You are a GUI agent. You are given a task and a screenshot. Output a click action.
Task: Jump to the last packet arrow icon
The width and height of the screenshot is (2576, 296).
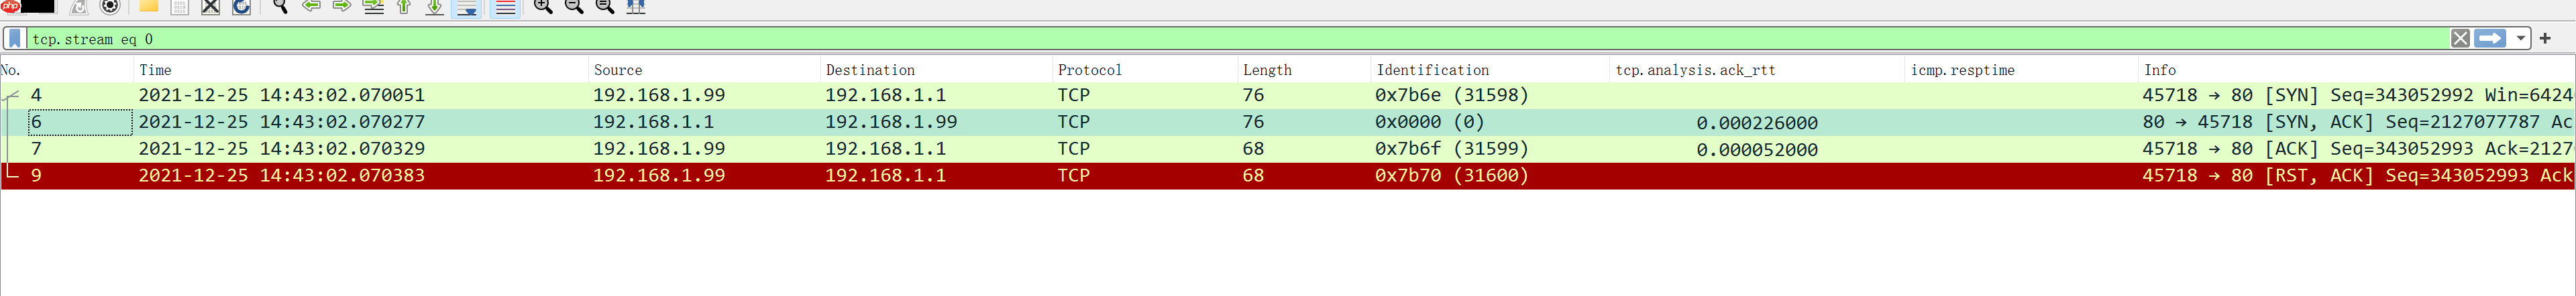(435, 6)
